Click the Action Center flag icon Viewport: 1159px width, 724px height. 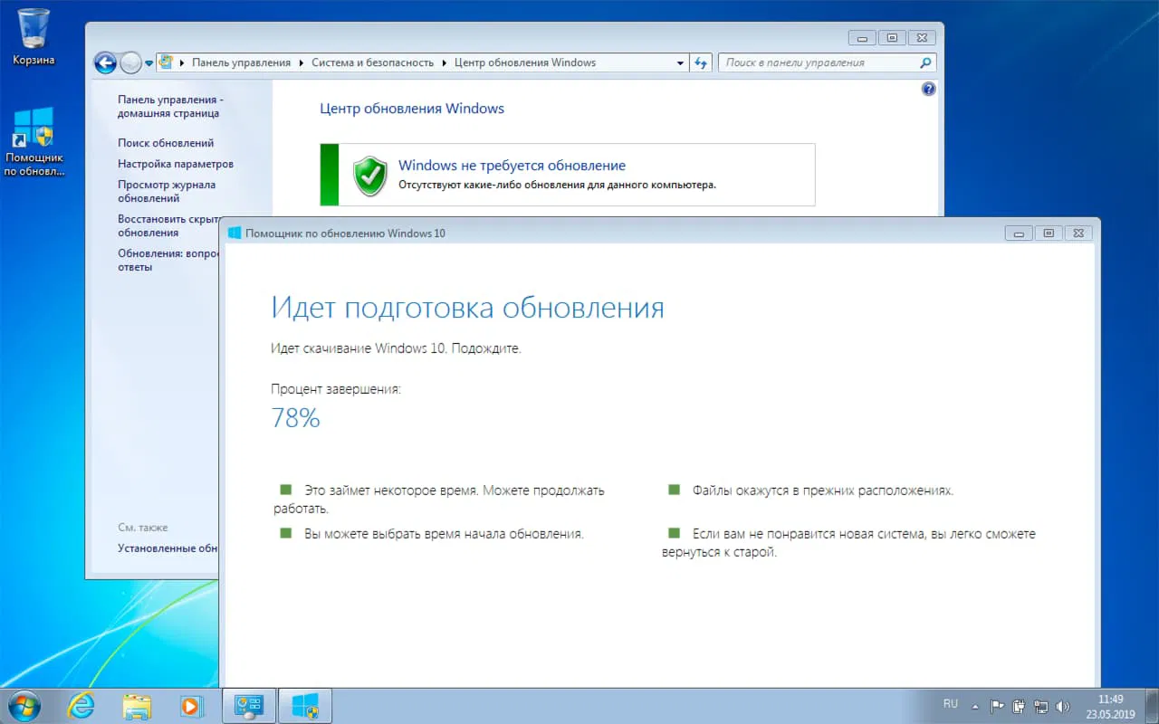pyautogui.click(x=999, y=704)
